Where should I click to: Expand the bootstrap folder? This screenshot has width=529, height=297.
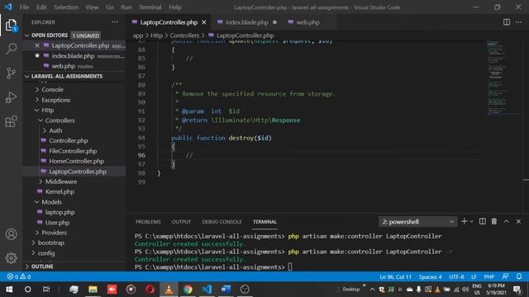[33, 243]
